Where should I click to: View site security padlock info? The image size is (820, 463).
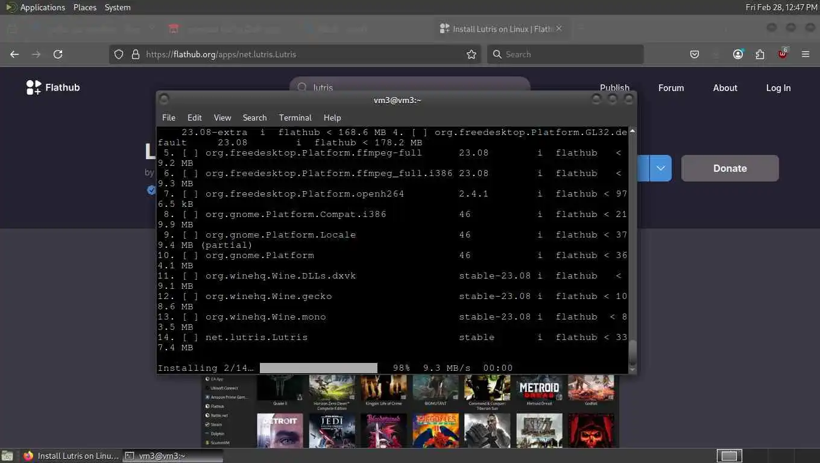(x=135, y=54)
